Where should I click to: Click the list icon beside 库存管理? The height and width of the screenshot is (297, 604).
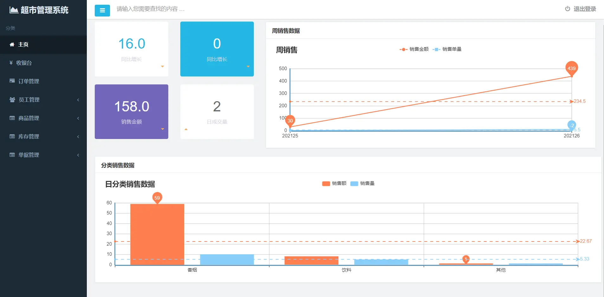[12, 136]
